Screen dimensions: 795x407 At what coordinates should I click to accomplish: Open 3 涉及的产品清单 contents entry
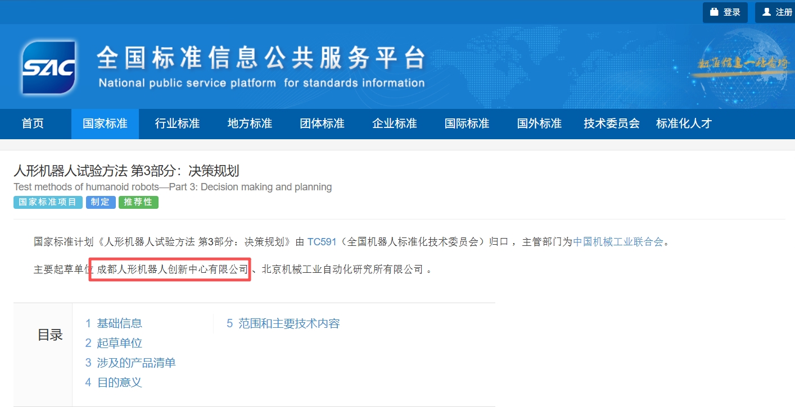[130, 363]
